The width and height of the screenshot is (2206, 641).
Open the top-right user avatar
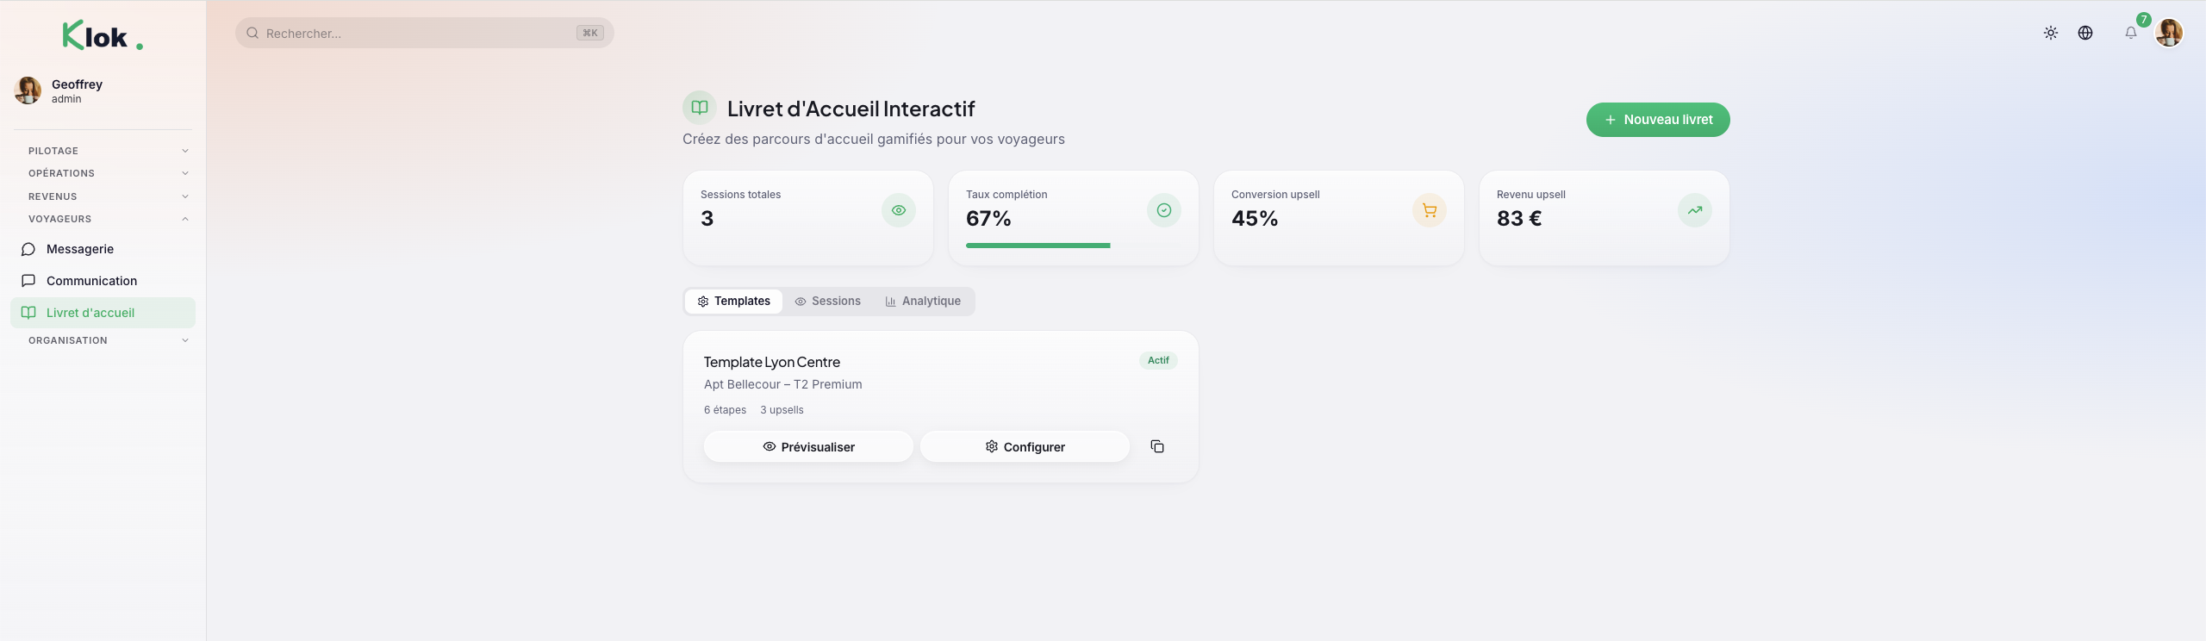(x=2169, y=33)
